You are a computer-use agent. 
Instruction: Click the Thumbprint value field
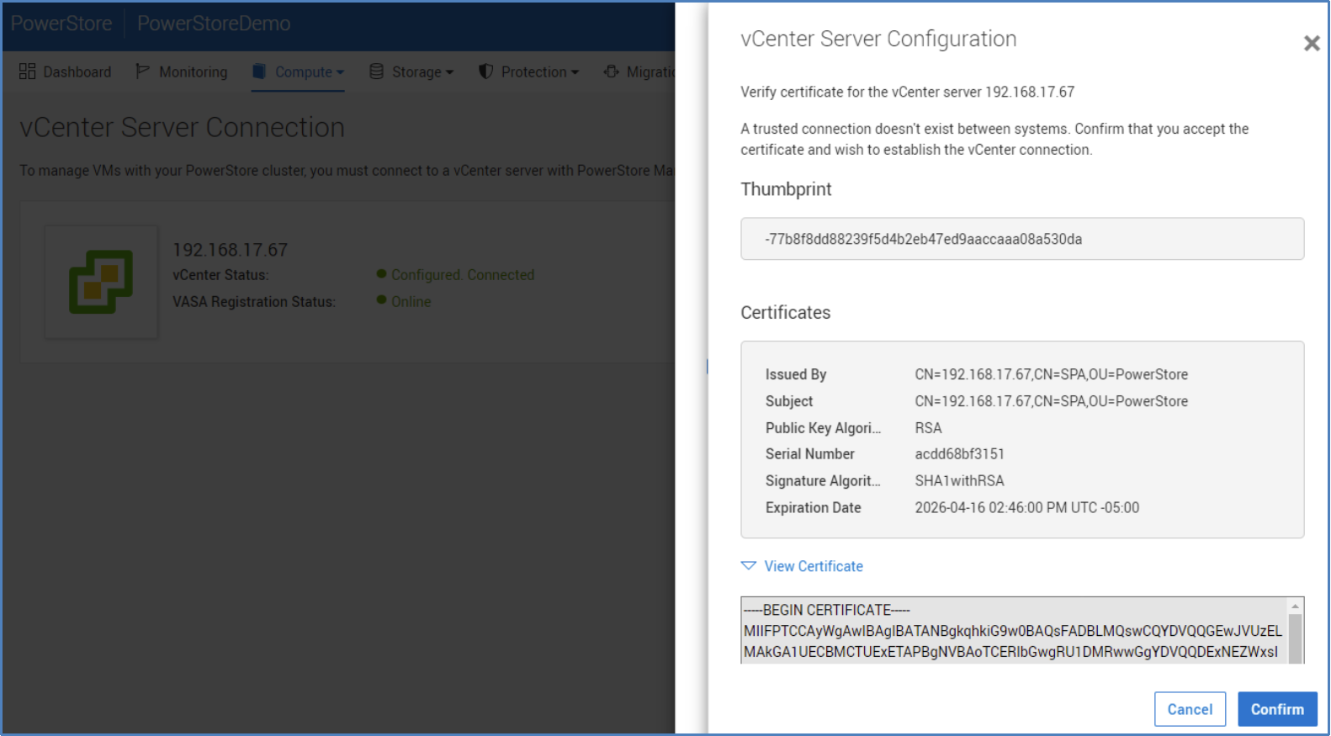1022,239
